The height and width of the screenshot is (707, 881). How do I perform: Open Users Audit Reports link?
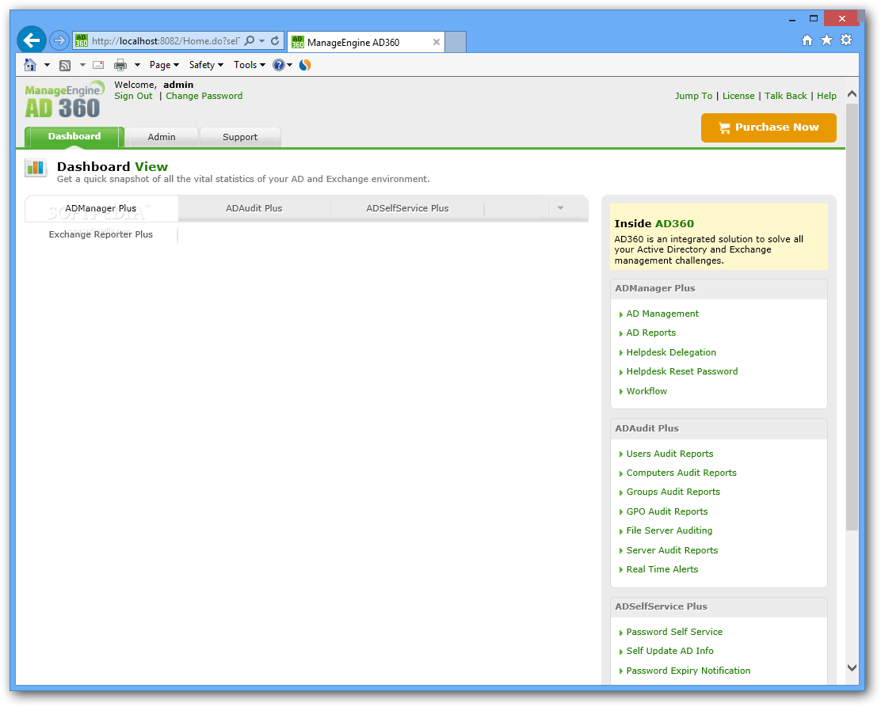[x=669, y=454]
